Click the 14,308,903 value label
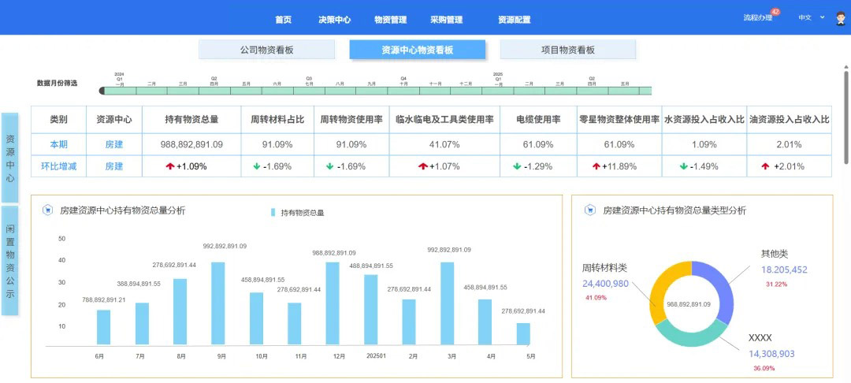851x383 pixels. click(771, 354)
